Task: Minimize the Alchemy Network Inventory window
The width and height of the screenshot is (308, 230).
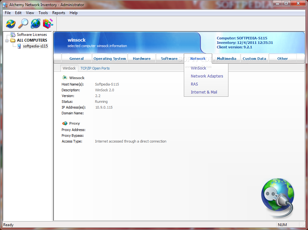Action: point(278,3)
